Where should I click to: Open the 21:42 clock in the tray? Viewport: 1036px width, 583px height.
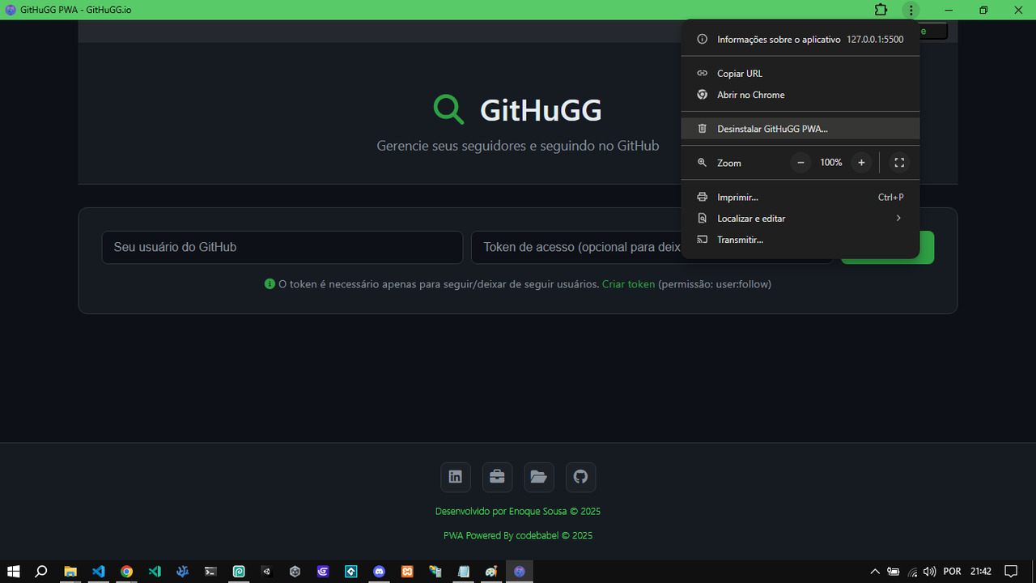[x=981, y=571]
